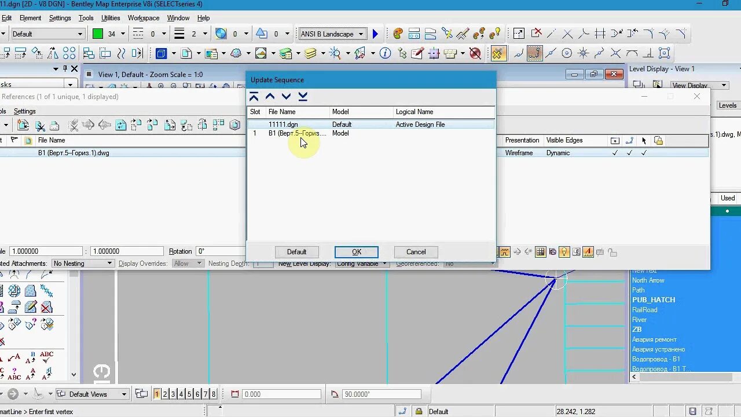
Task: Toggle Display checkmark for B1 reference
Action: (x=615, y=153)
